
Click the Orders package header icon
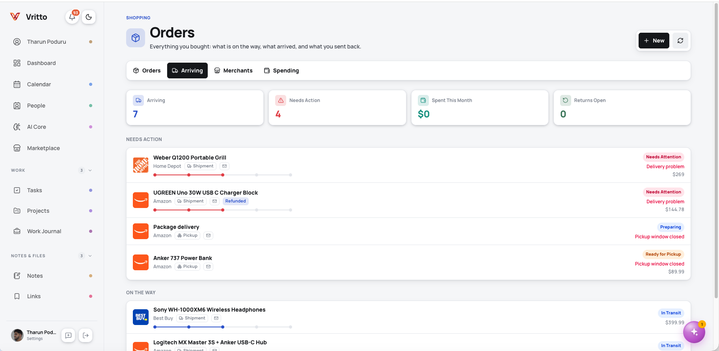136,38
